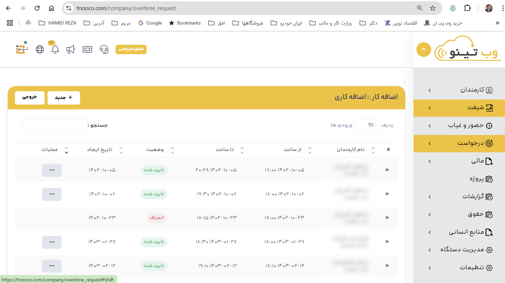This screenshot has height=283, width=505.
Task: Click the جدید new request button
Action: pos(64,98)
